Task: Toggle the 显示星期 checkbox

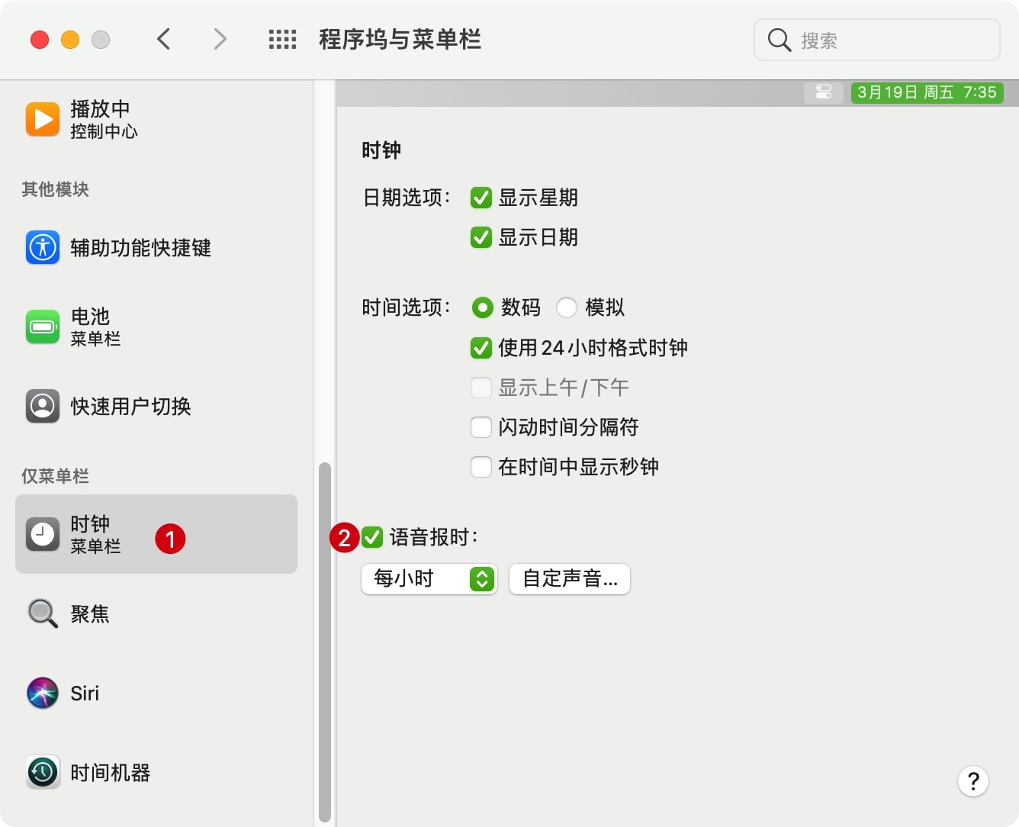Action: click(x=481, y=198)
